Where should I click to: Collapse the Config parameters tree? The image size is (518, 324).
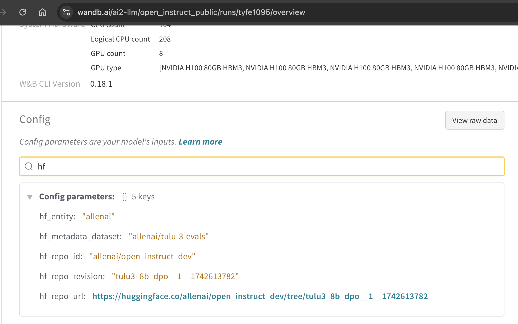pos(30,197)
